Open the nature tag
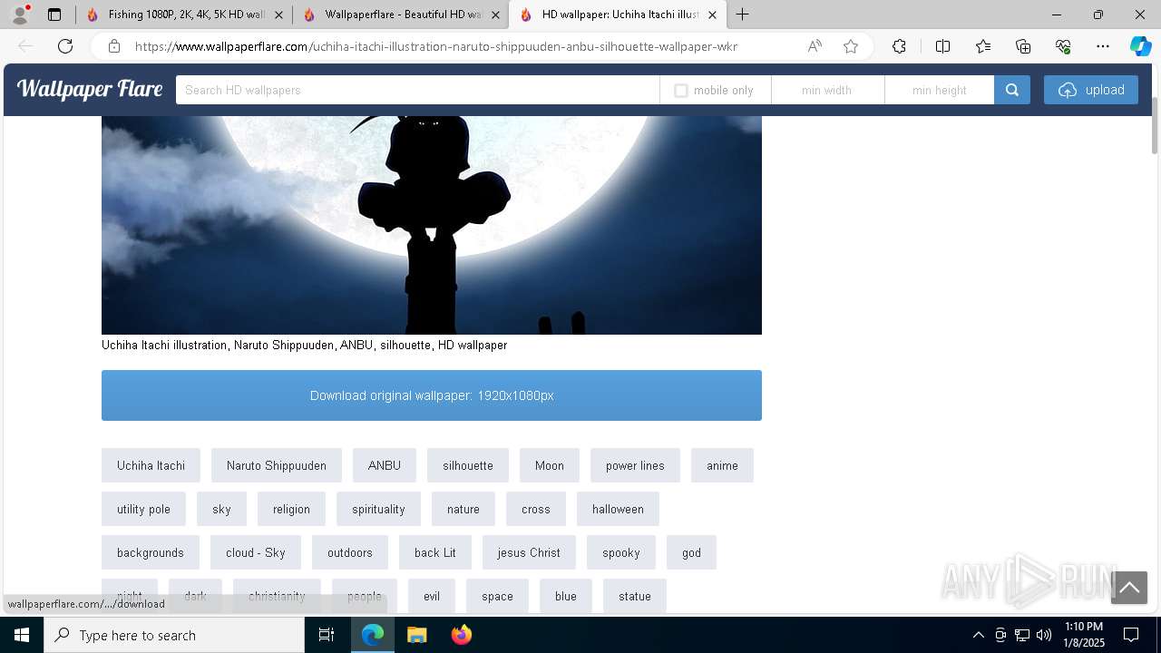1161x653 pixels. pyautogui.click(x=463, y=509)
